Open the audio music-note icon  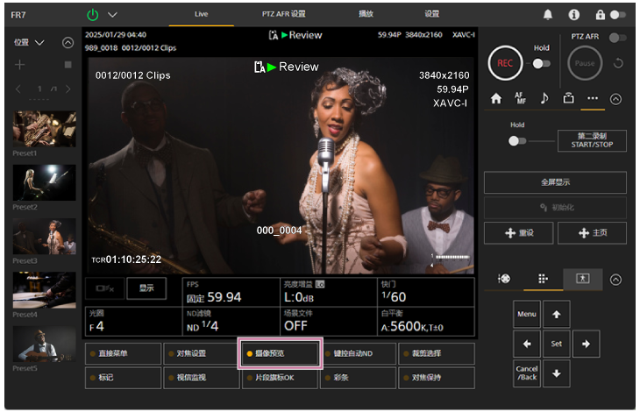pyautogui.click(x=544, y=99)
